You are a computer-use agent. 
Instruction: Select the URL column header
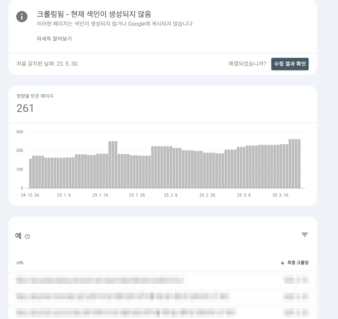point(20,262)
